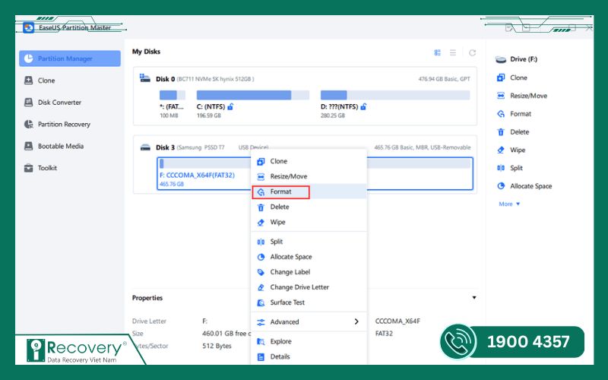Click the Disk 3 drive icon
The width and height of the screenshot is (608, 380).
click(145, 147)
